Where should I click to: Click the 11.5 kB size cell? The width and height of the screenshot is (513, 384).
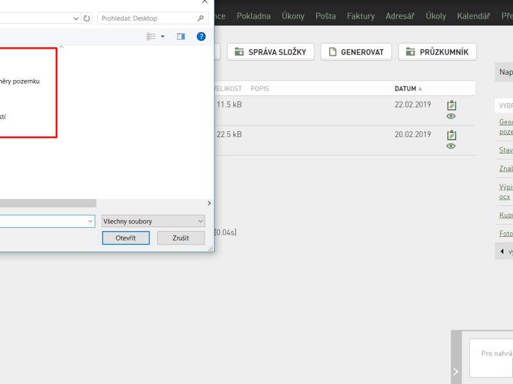(x=229, y=104)
